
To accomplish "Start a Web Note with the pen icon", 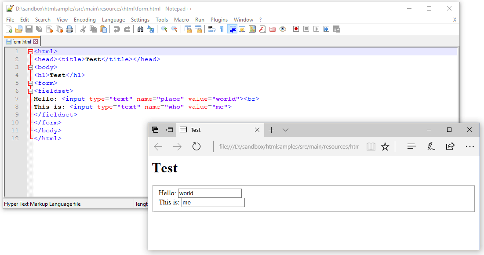I will point(431,146).
